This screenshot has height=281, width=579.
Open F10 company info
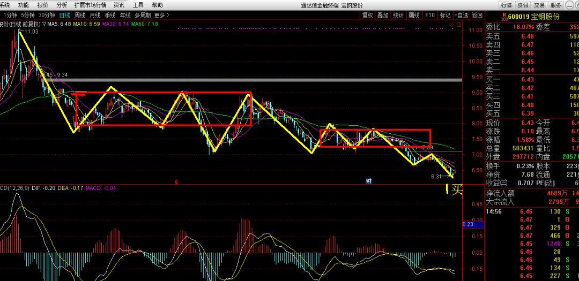pyautogui.click(x=430, y=15)
